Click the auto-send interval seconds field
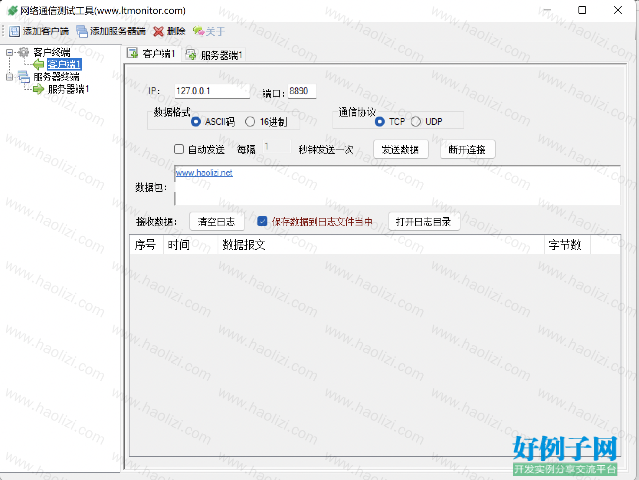This screenshot has height=480, width=639. click(x=277, y=146)
